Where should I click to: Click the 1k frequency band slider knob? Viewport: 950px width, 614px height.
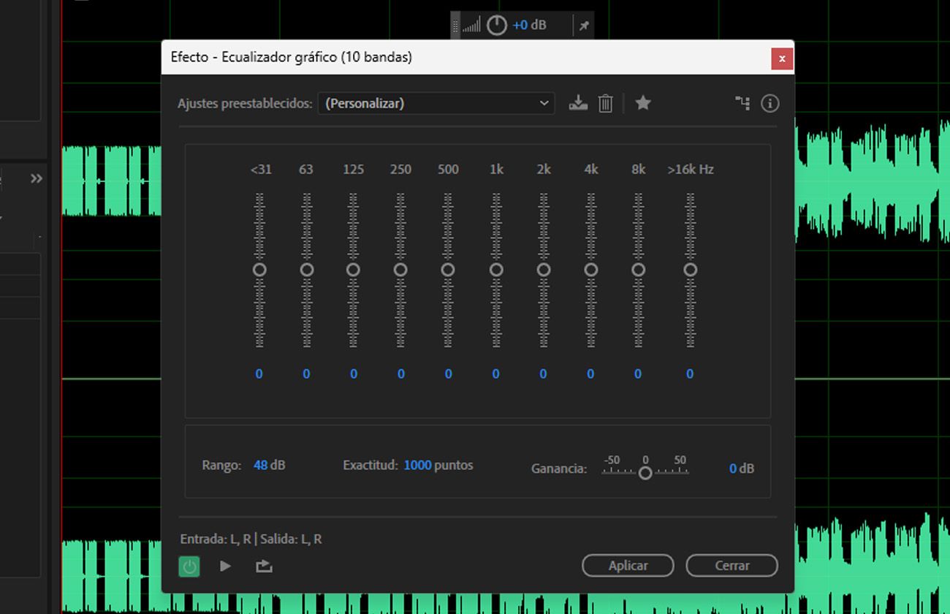[x=496, y=269]
